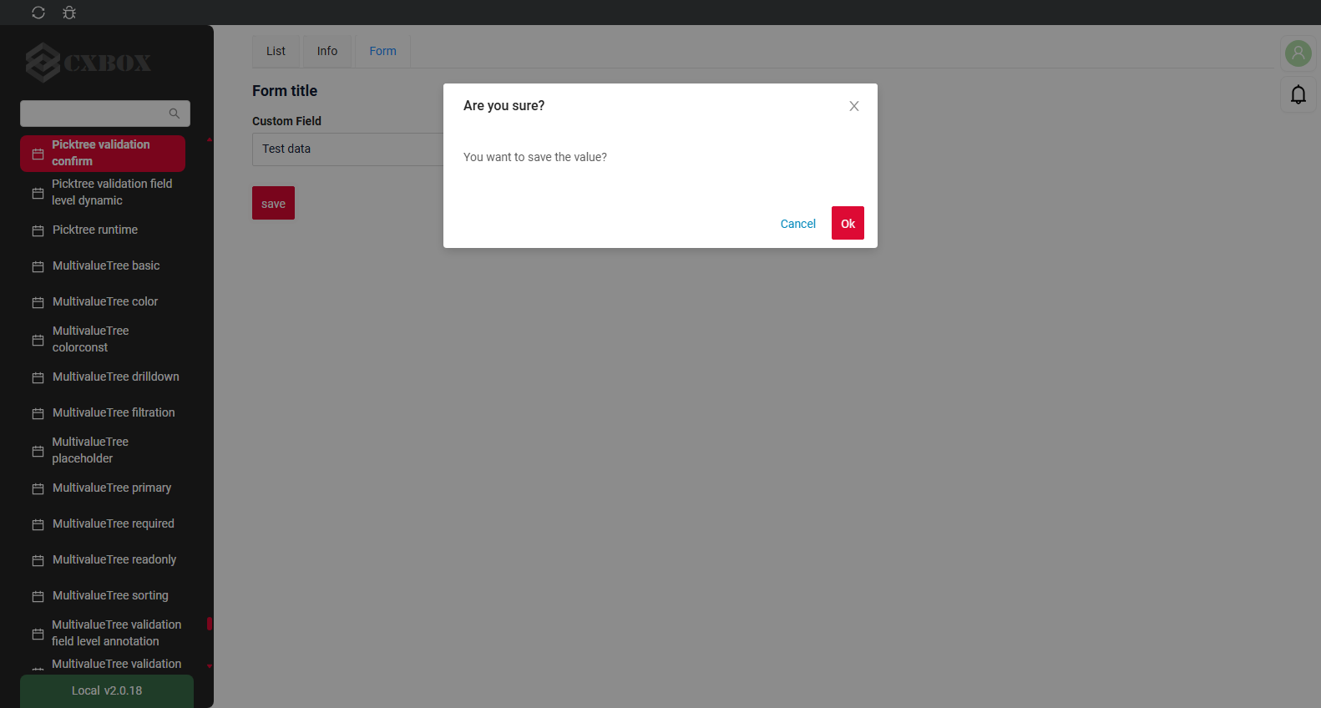Click the refresh icon in the top bar
This screenshot has height=708, width=1321.
coord(38,13)
